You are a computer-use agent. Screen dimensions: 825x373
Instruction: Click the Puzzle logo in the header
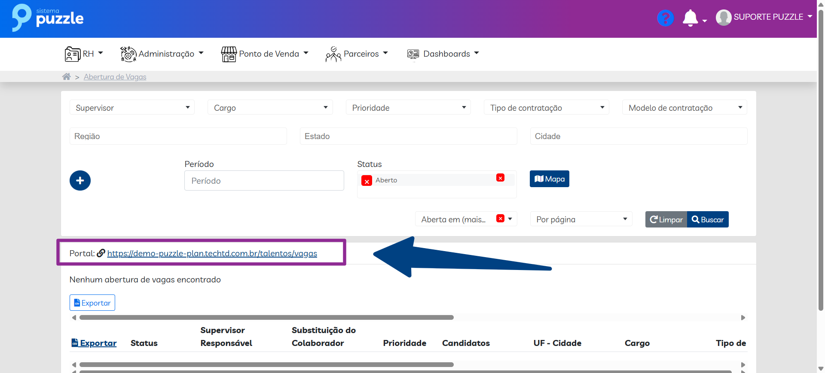click(48, 18)
